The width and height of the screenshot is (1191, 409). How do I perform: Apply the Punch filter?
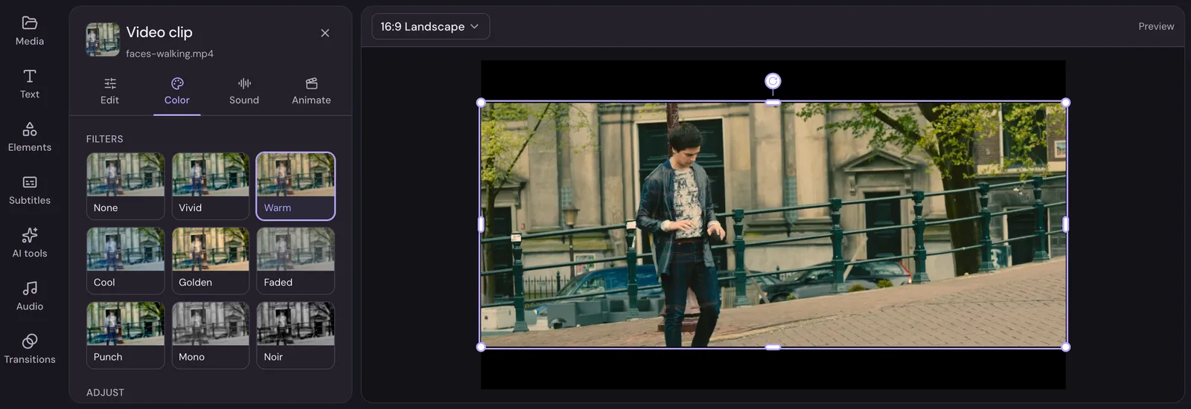click(x=125, y=335)
